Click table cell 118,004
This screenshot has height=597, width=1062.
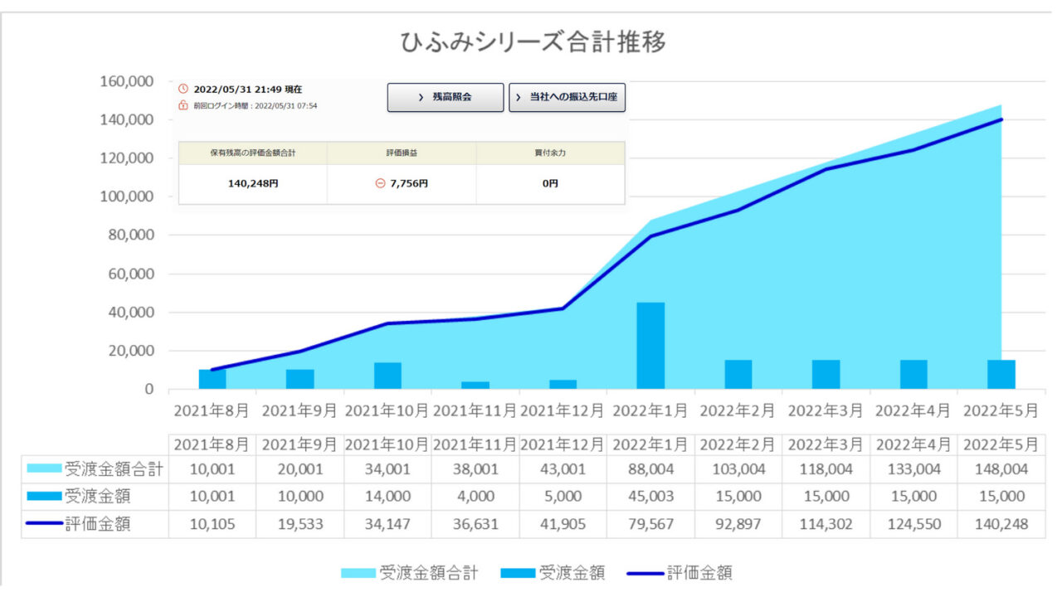(x=826, y=469)
